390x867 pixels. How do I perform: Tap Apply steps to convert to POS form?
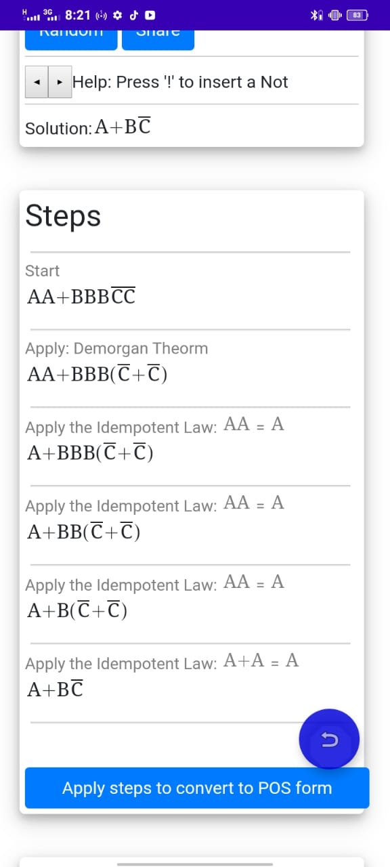pyautogui.click(x=197, y=788)
